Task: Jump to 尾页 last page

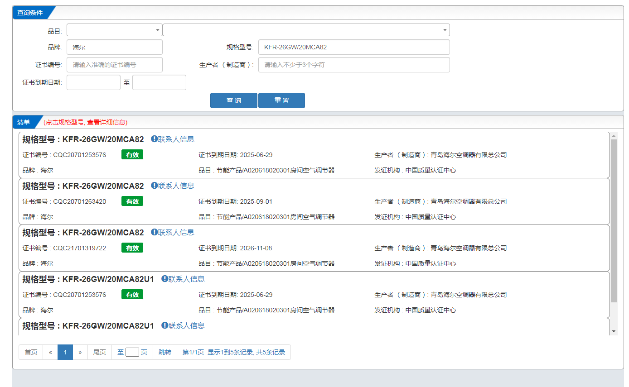Action: (99, 352)
